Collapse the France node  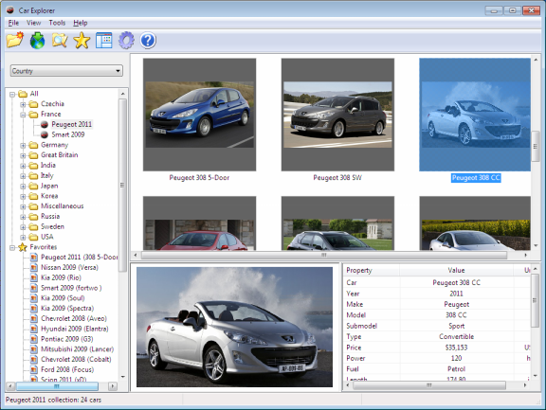coord(23,115)
